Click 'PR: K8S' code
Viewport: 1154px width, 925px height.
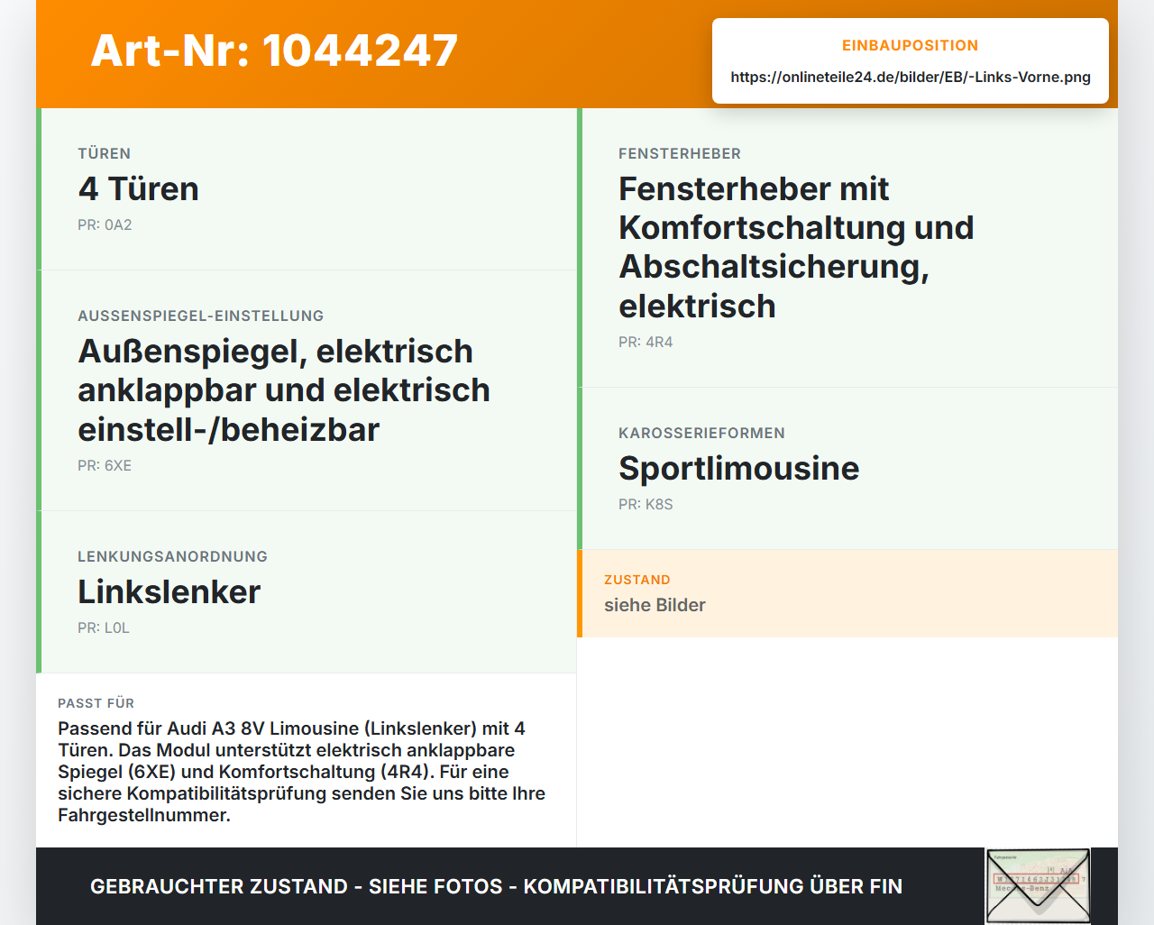pyautogui.click(x=646, y=504)
